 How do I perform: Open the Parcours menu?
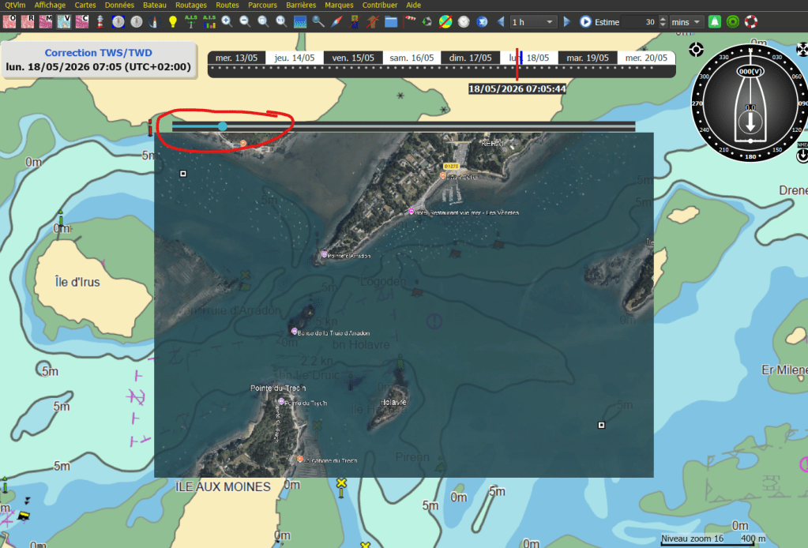262,6
